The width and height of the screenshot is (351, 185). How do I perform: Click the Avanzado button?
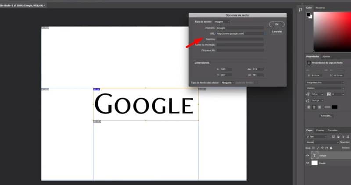[326, 116]
